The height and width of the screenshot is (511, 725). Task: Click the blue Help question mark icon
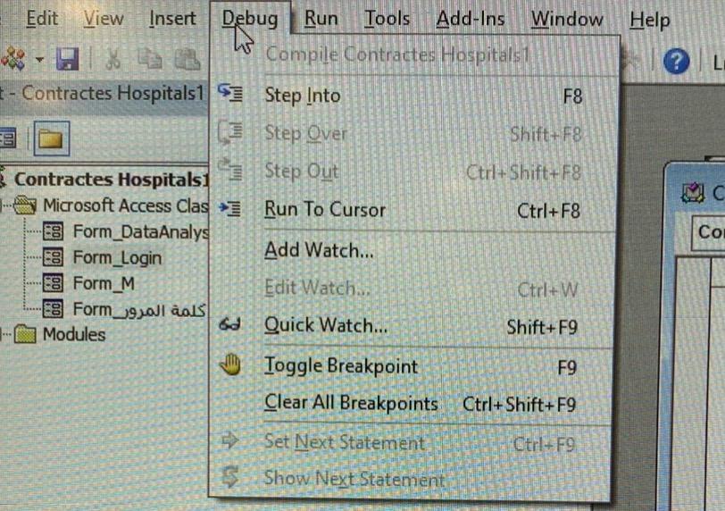click(x=676, y=61)
